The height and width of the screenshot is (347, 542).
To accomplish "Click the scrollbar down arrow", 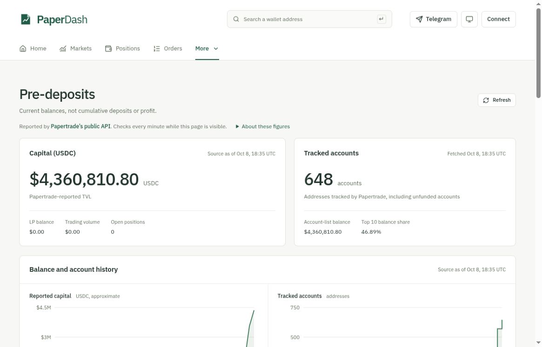I will pos(539,343).
